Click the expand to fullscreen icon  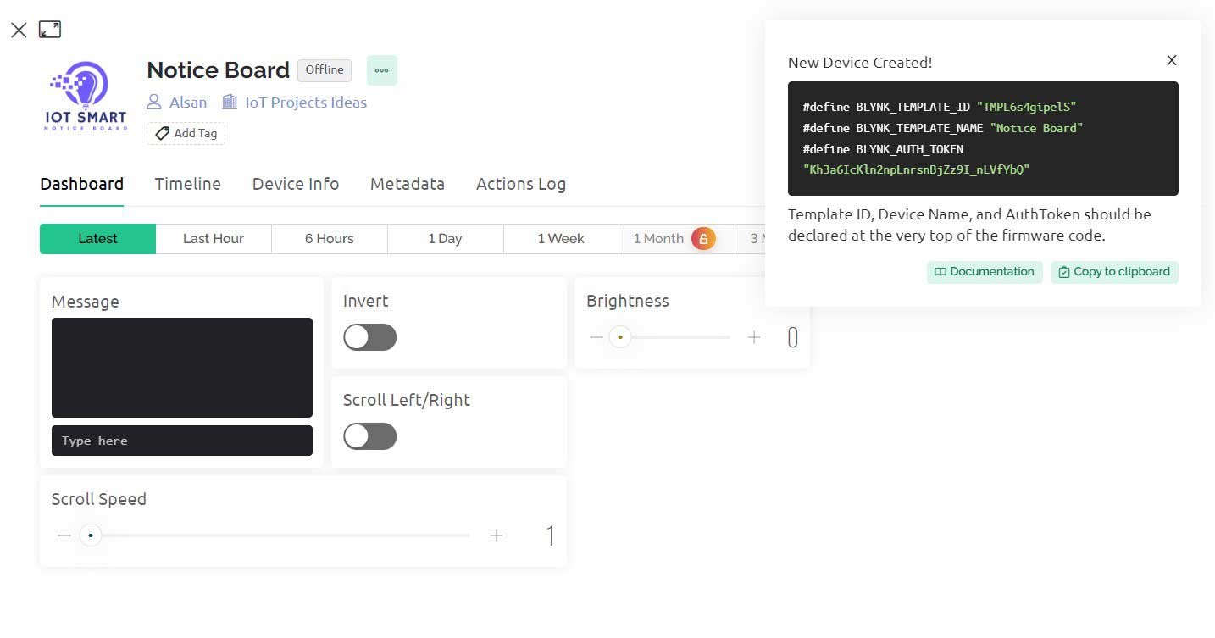50,29
